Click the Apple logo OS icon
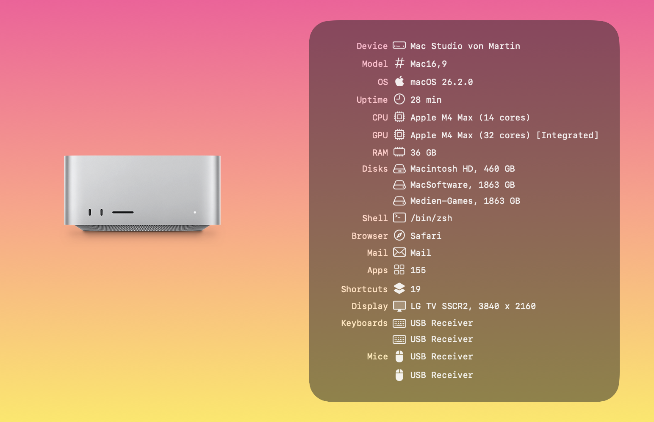The height and width of the screenshot is (422, 654). tap(399, 81)
